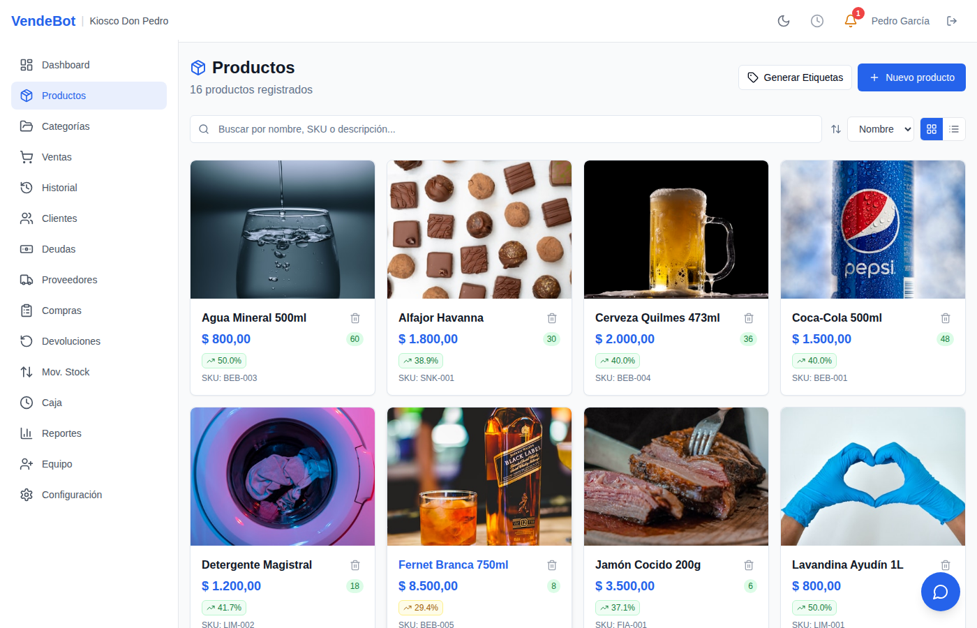The image size is (977, 628).
Task: Open Ventas in sidebar
Action: click(x=89, y=157)
